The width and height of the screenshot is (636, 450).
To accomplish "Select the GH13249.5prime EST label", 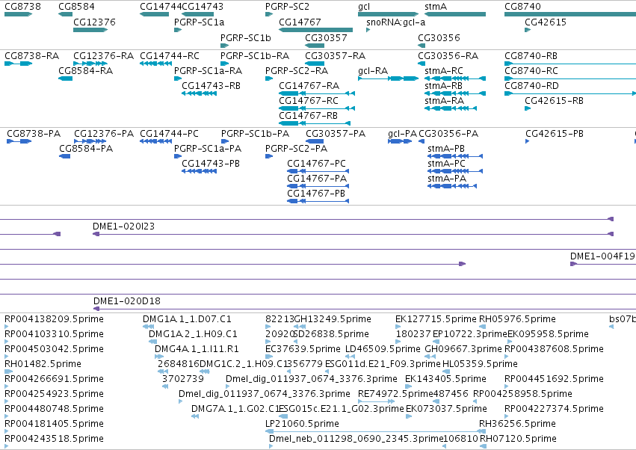I will coord(333,319).
